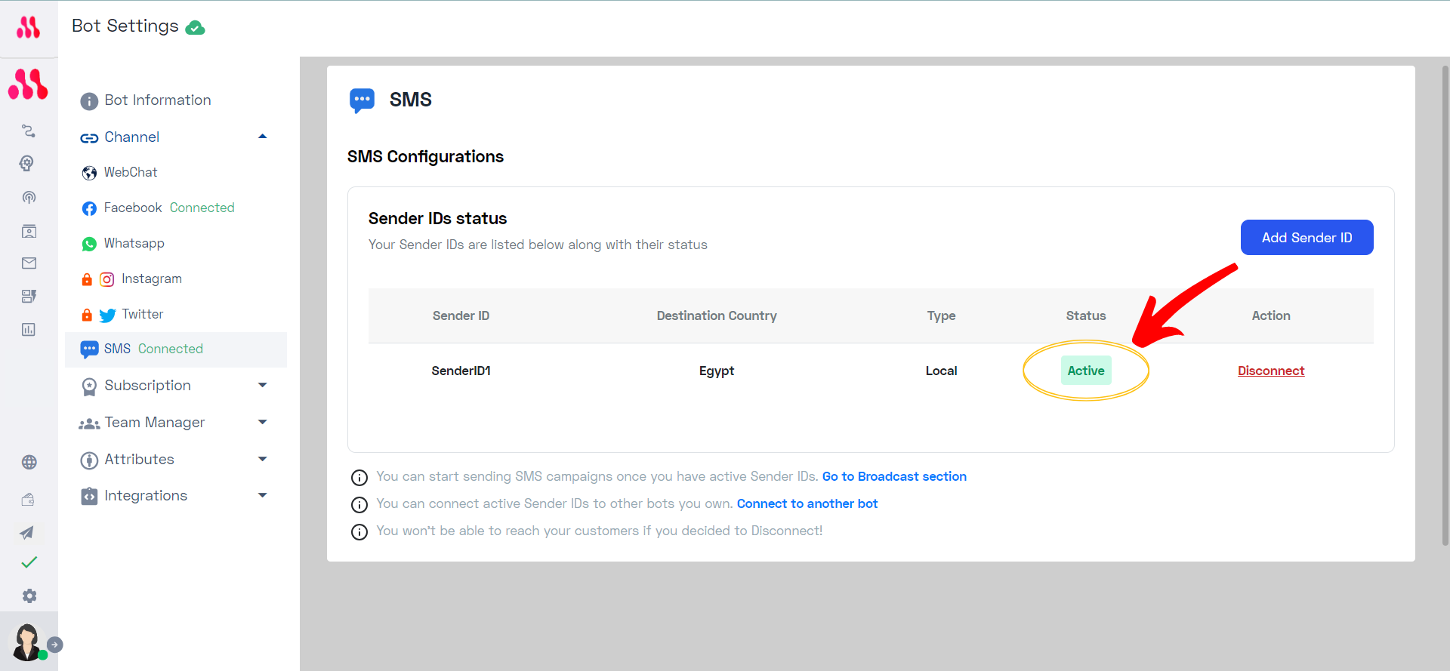1450x671 pixels.
Task: Click the Twitter bird icon
Action: [x=107, y=315]
